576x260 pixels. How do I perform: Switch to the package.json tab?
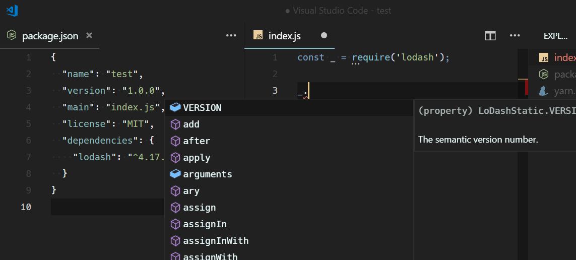pos(50,36)
